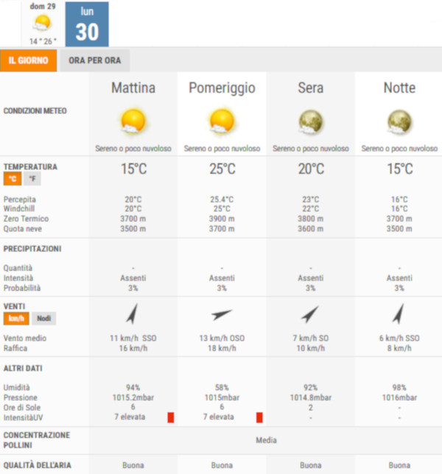The height and width of the screenshot is (474, 442).
Task: Click the 25.4°C perceived temperature
Action: [x=222, y=199]
